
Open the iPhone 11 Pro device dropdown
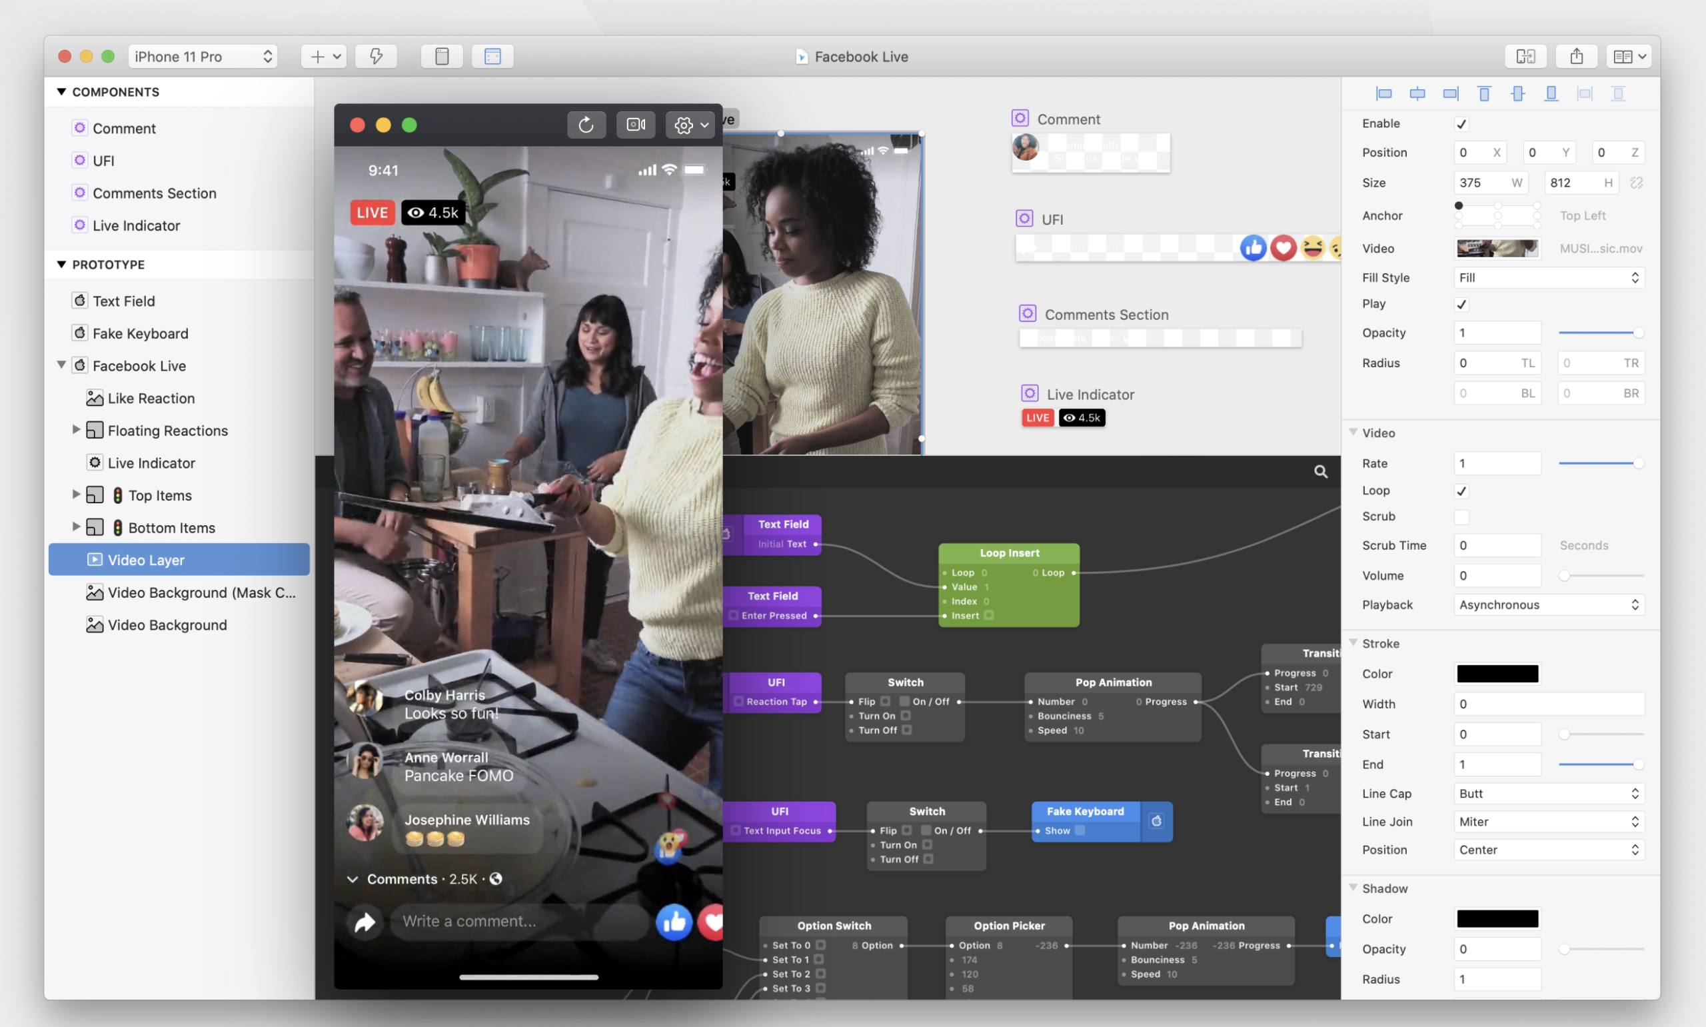[203, 57]
